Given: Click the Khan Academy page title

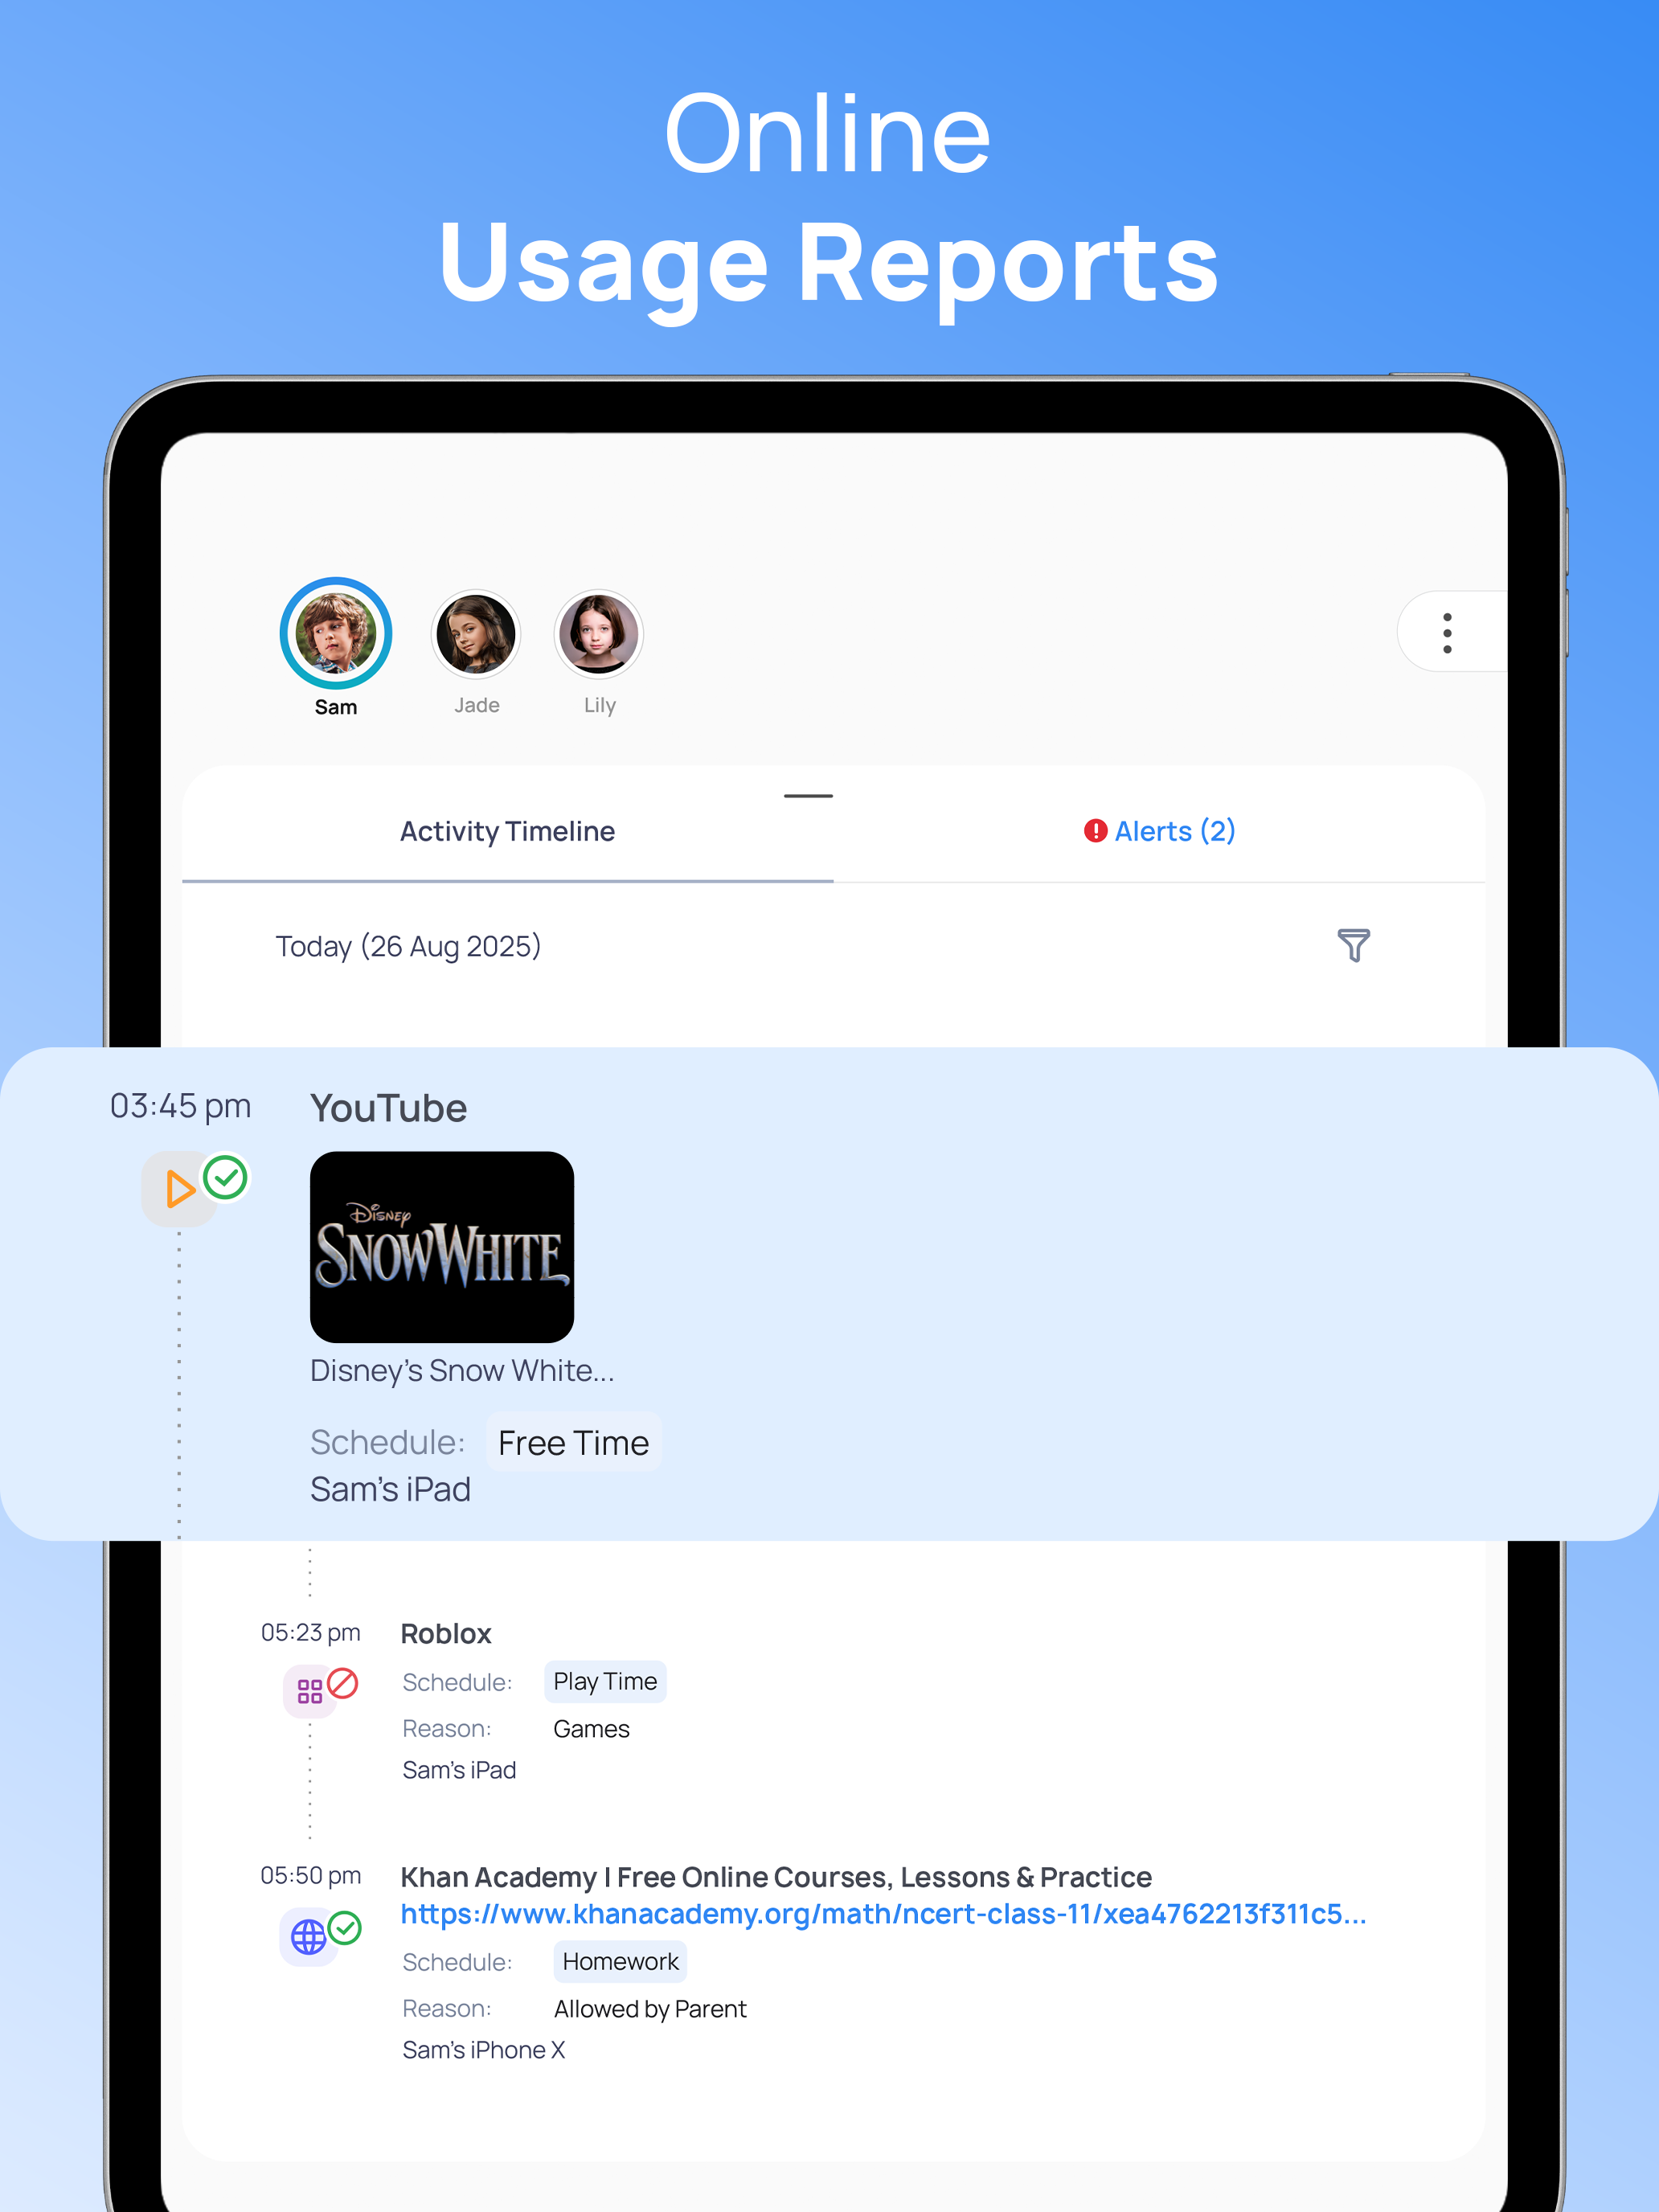Looking at the screenshot, I should (776, 1876).
